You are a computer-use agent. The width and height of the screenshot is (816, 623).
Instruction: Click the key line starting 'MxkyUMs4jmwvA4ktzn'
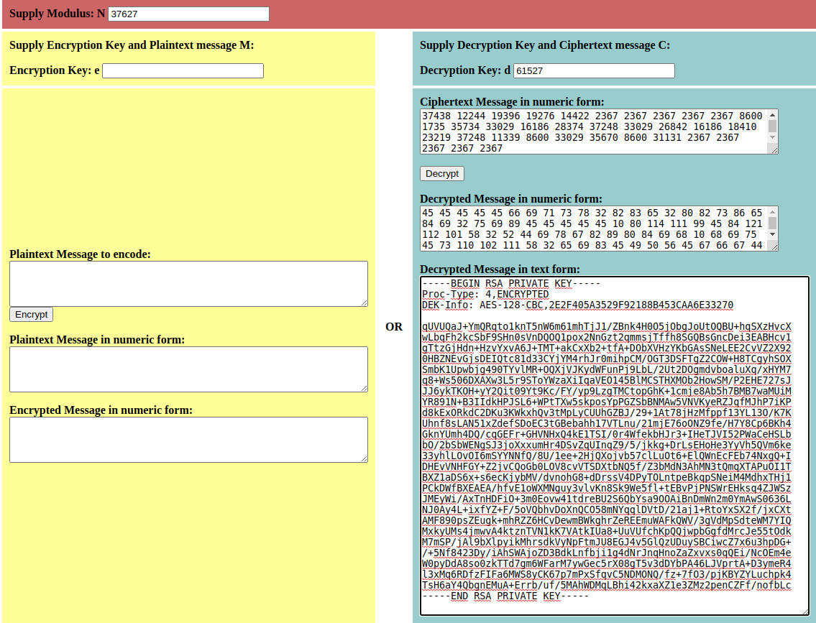[x=606, y=531]
